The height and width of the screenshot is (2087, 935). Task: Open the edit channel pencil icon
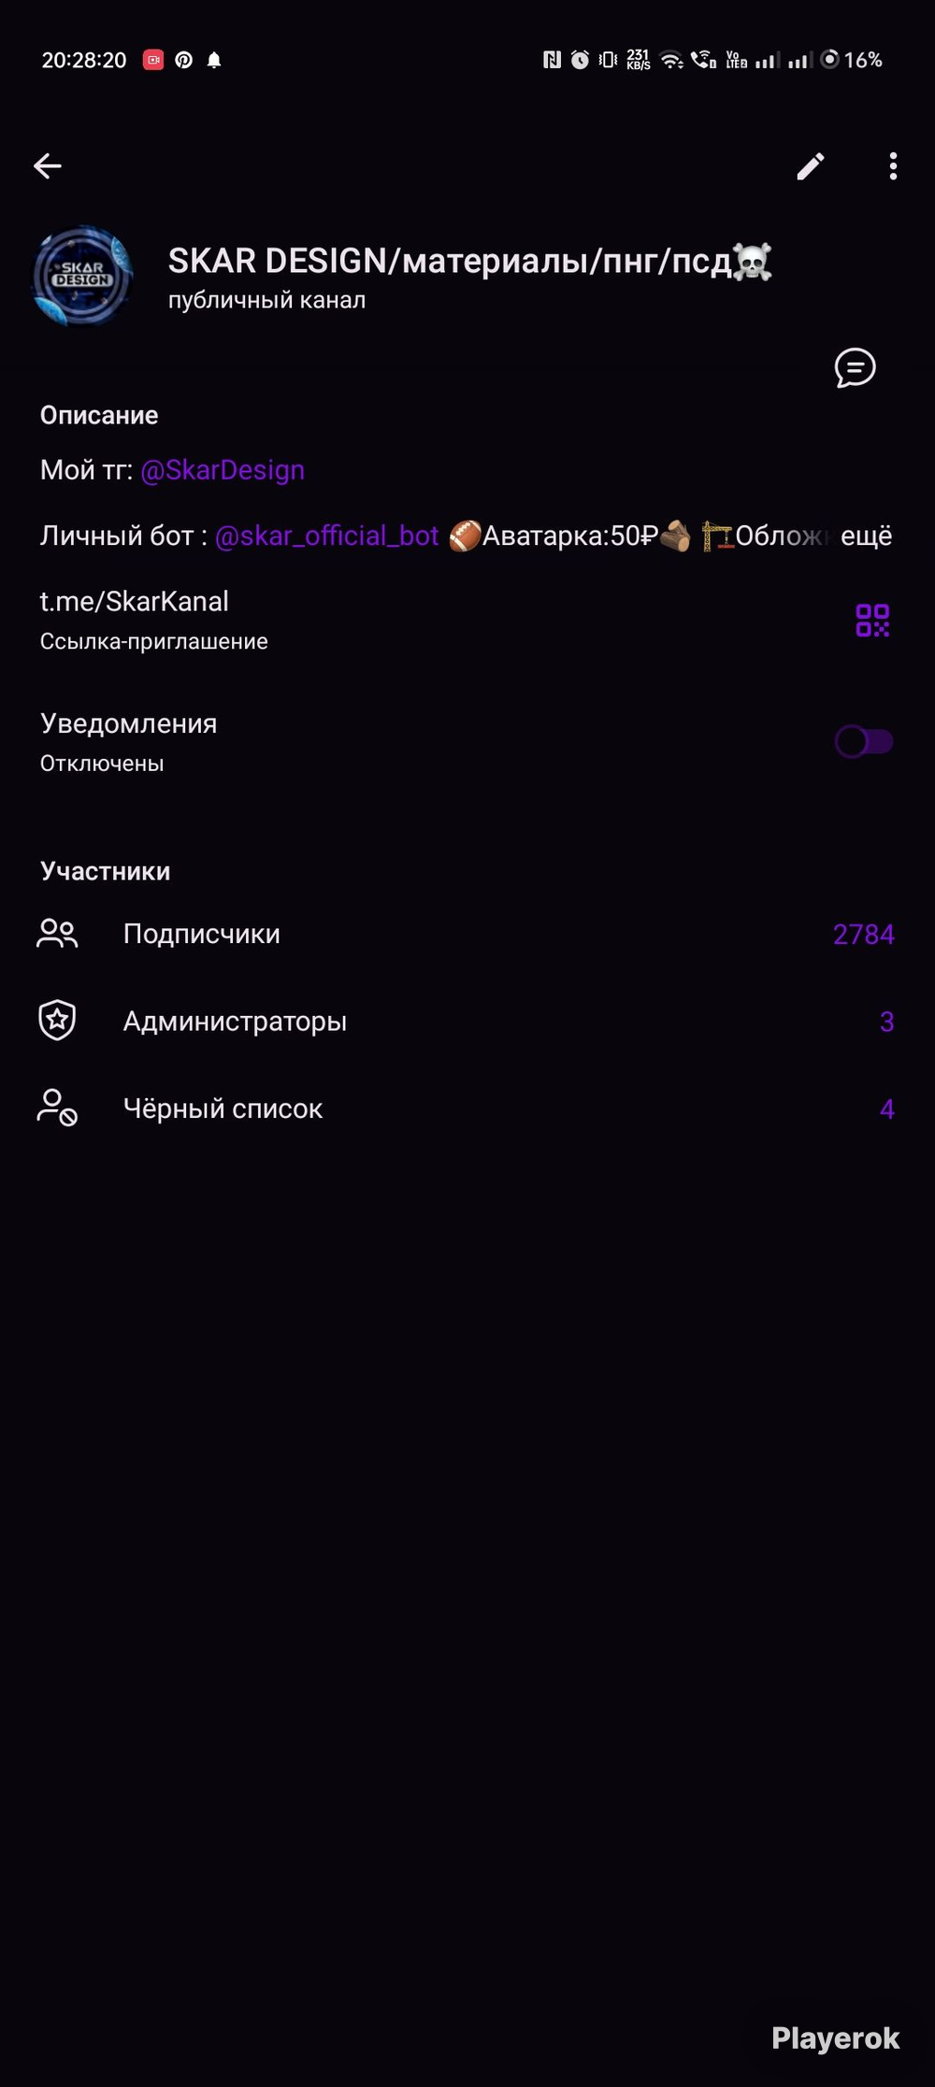coord(811,166)
